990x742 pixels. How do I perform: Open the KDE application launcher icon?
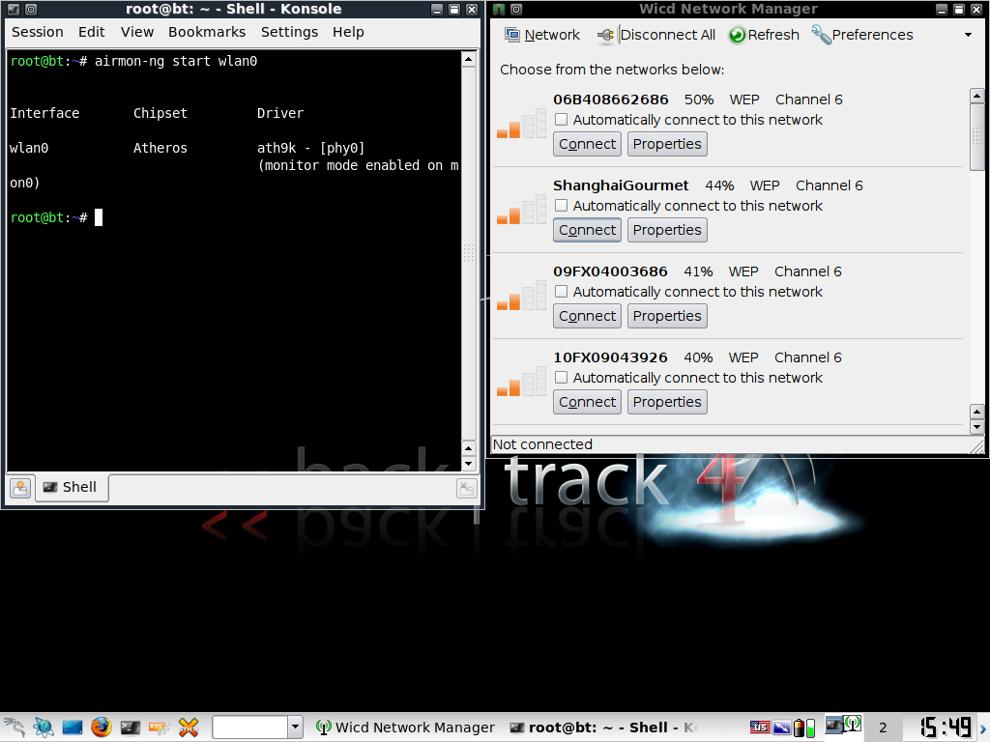tap(14, 728)
